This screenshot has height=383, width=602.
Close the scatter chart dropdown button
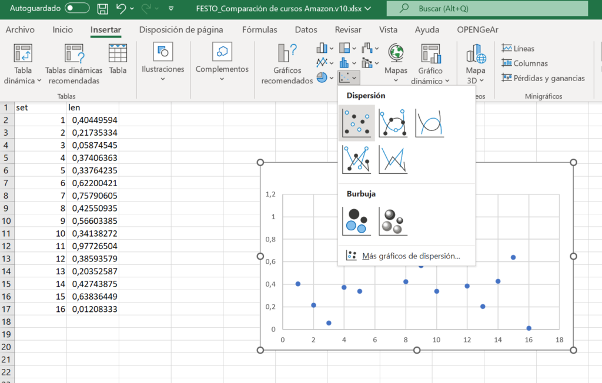pyautogui.click(x=349, y=78)
